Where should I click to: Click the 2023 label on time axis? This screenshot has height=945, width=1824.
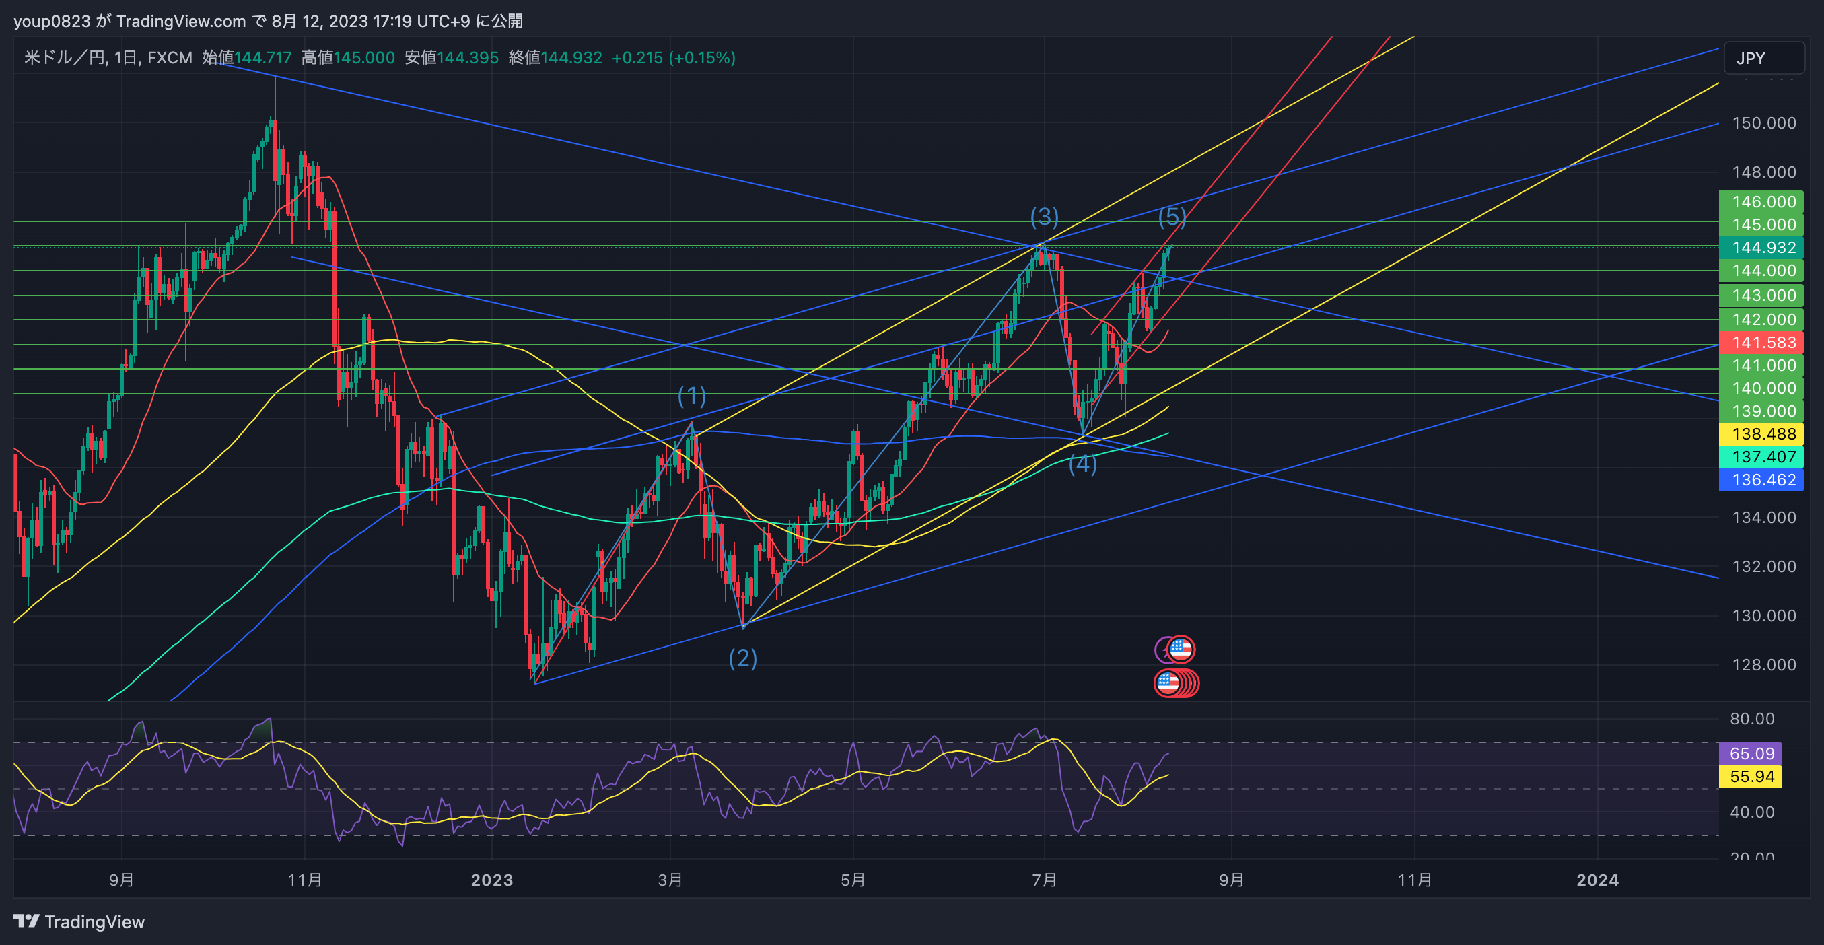(492, 880)
